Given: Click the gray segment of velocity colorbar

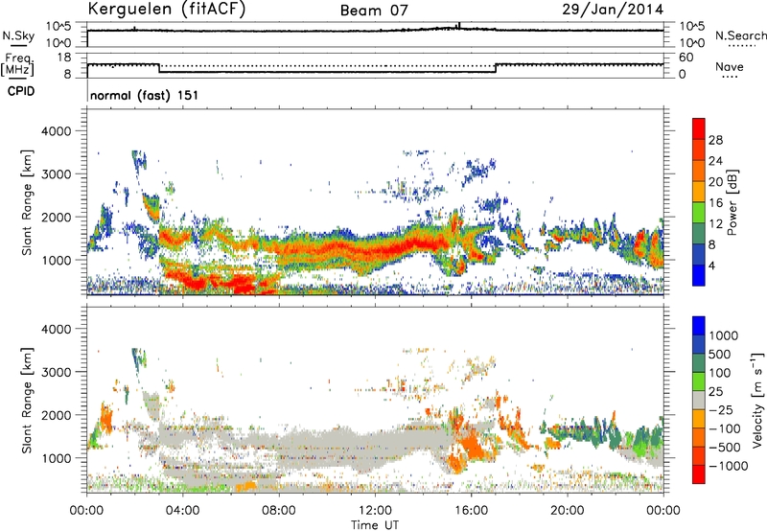Looking at the screenshot, I should (x=699, y=400).
